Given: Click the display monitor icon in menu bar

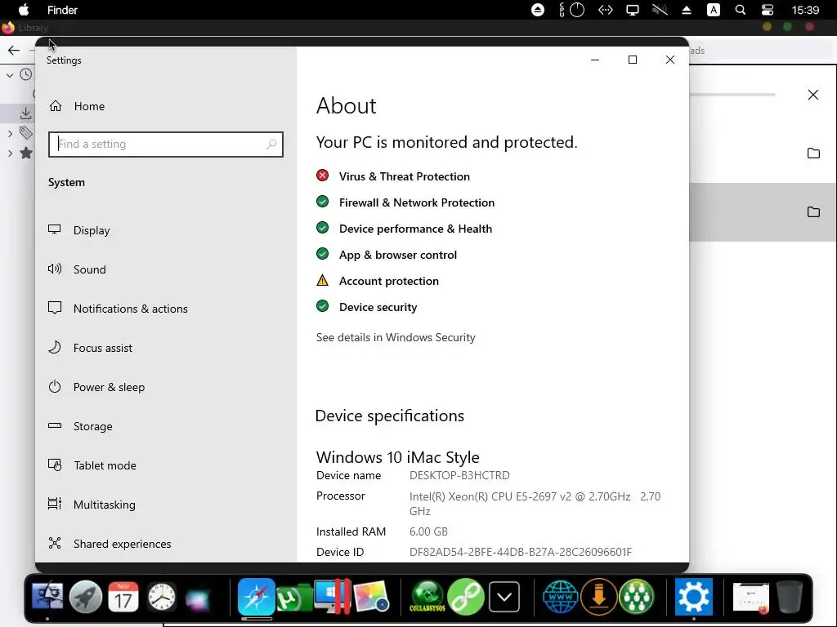Looking at the screenshot, I should (633, 10).
